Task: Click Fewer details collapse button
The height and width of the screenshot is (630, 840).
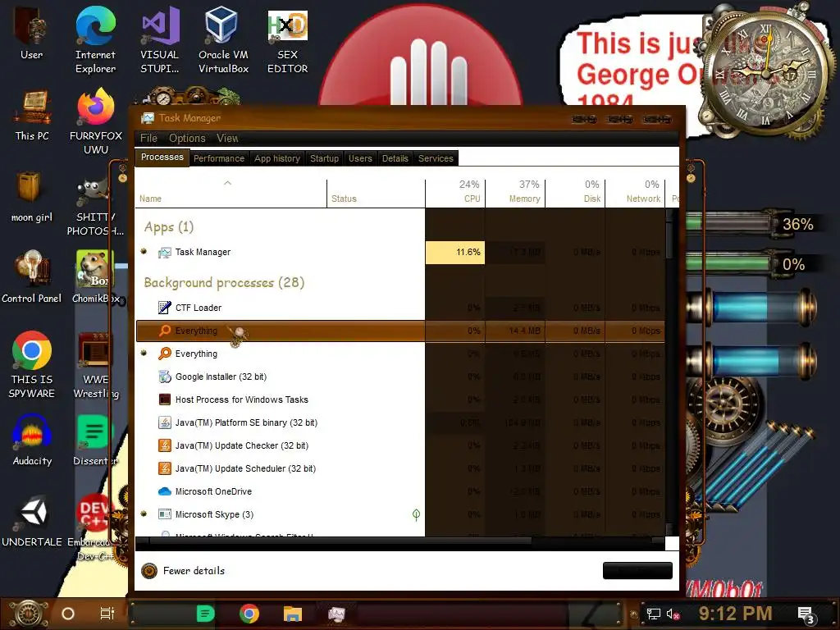Action: tap(183, 571)
